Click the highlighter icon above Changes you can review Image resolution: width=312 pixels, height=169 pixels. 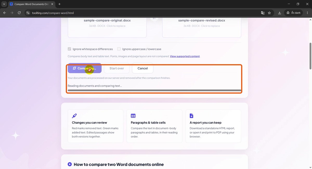[x=74, y=116]
